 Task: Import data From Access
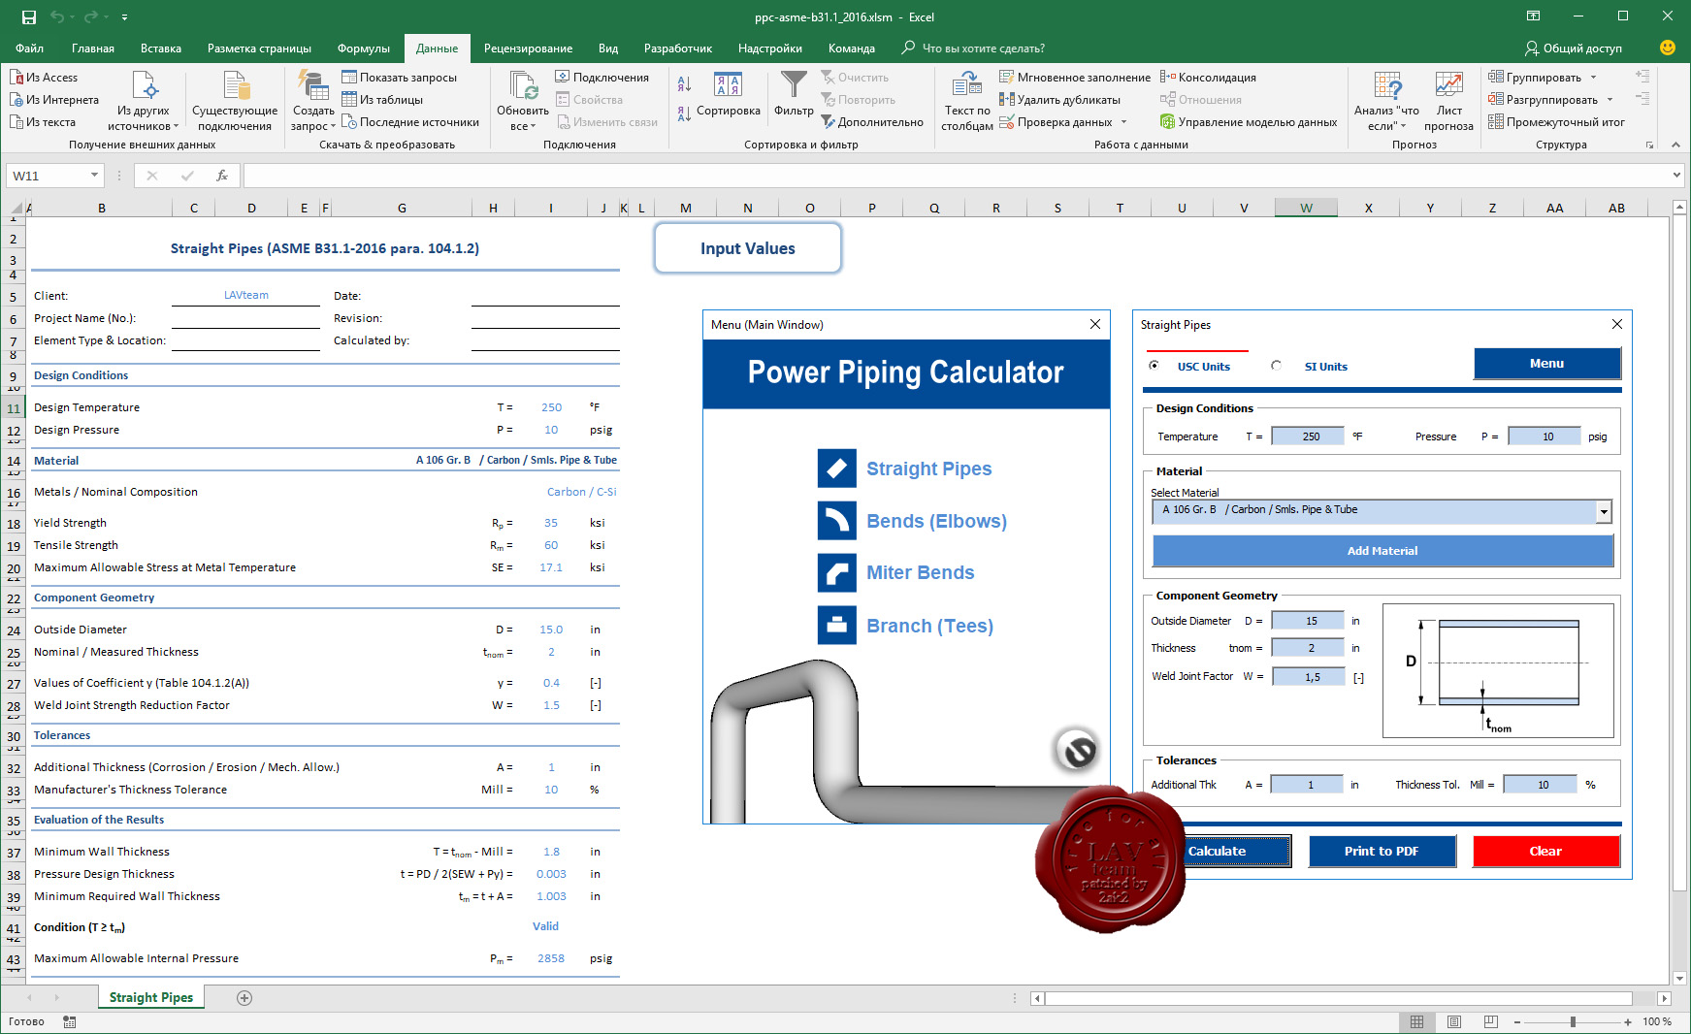coord(45,78)
